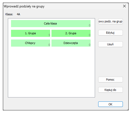The width and height of the screenshot is (131, 113).
Task: Click the count 0 in Chłopcy
Action: (x=49, y=45)
